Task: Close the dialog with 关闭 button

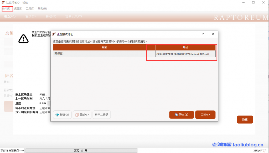Action: coord(205,115)
